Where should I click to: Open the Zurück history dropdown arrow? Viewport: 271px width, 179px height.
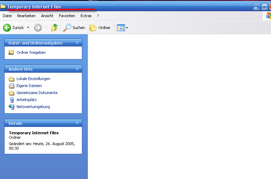pos(28,28)
